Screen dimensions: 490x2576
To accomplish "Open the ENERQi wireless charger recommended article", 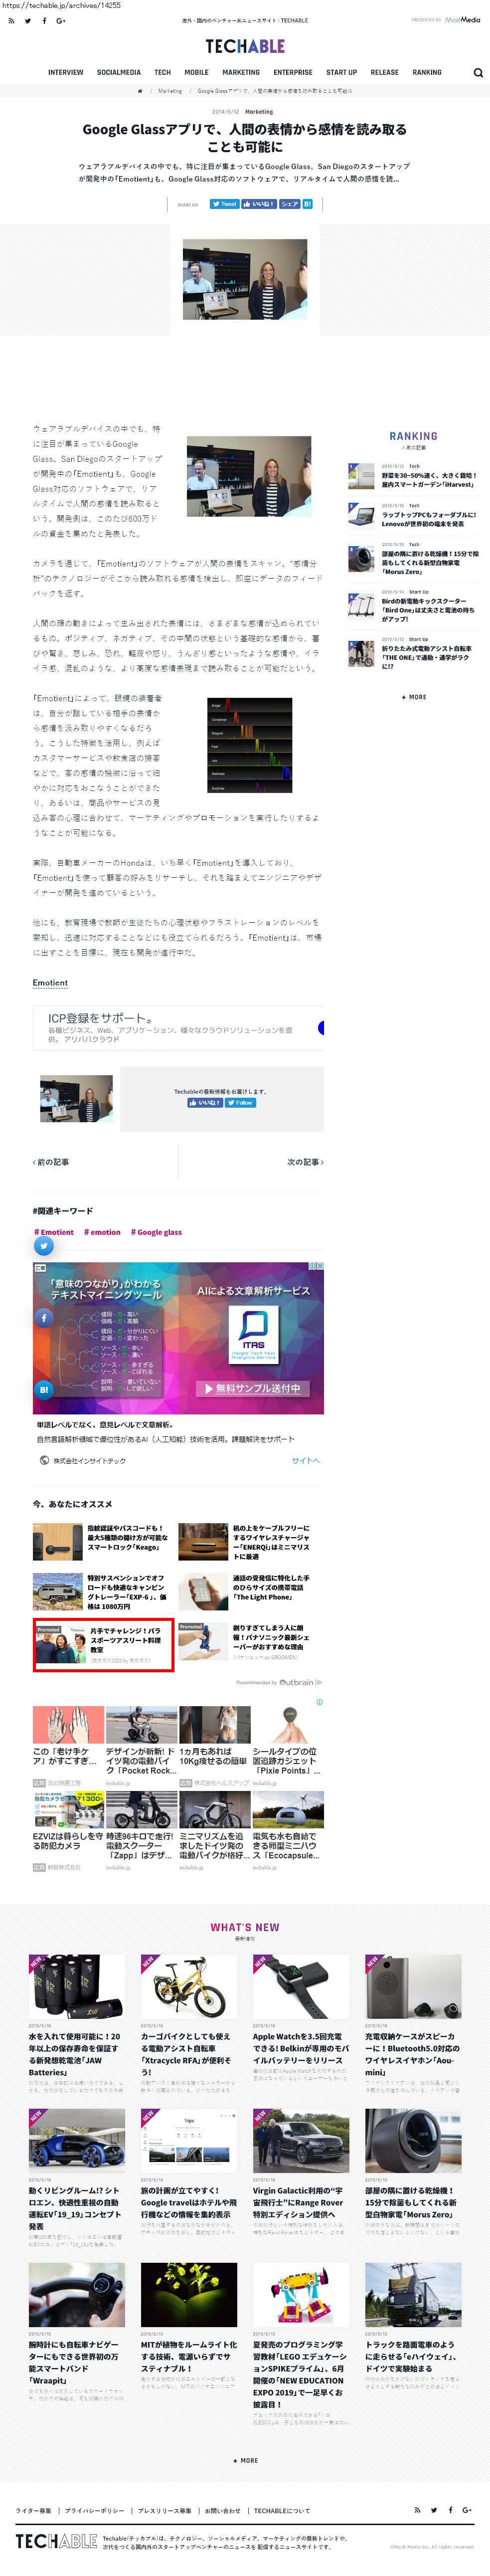I will tap(272, 1542).
